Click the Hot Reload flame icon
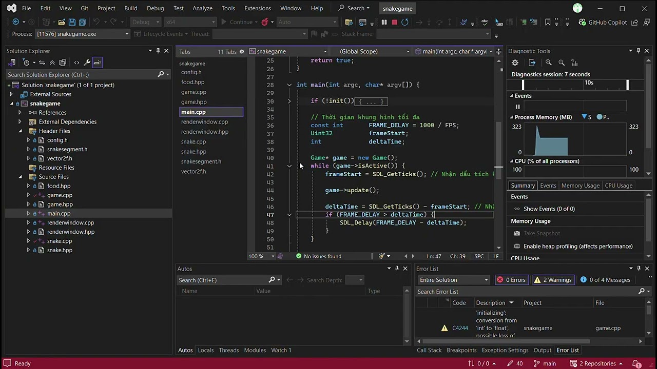 point(265,22)
